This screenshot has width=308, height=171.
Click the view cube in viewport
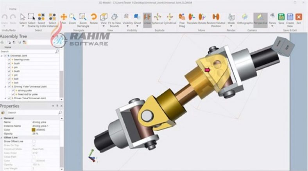[283, 46]
